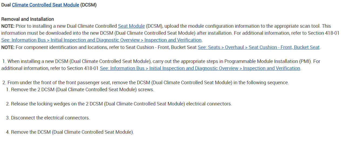
Task: Click the "Remove the 2 DCSM" screws sub-step
Action: coord(82,90)
